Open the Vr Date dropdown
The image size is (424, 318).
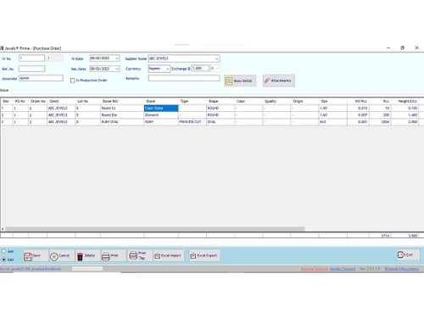pyautogui.click(x=117, y=59)
